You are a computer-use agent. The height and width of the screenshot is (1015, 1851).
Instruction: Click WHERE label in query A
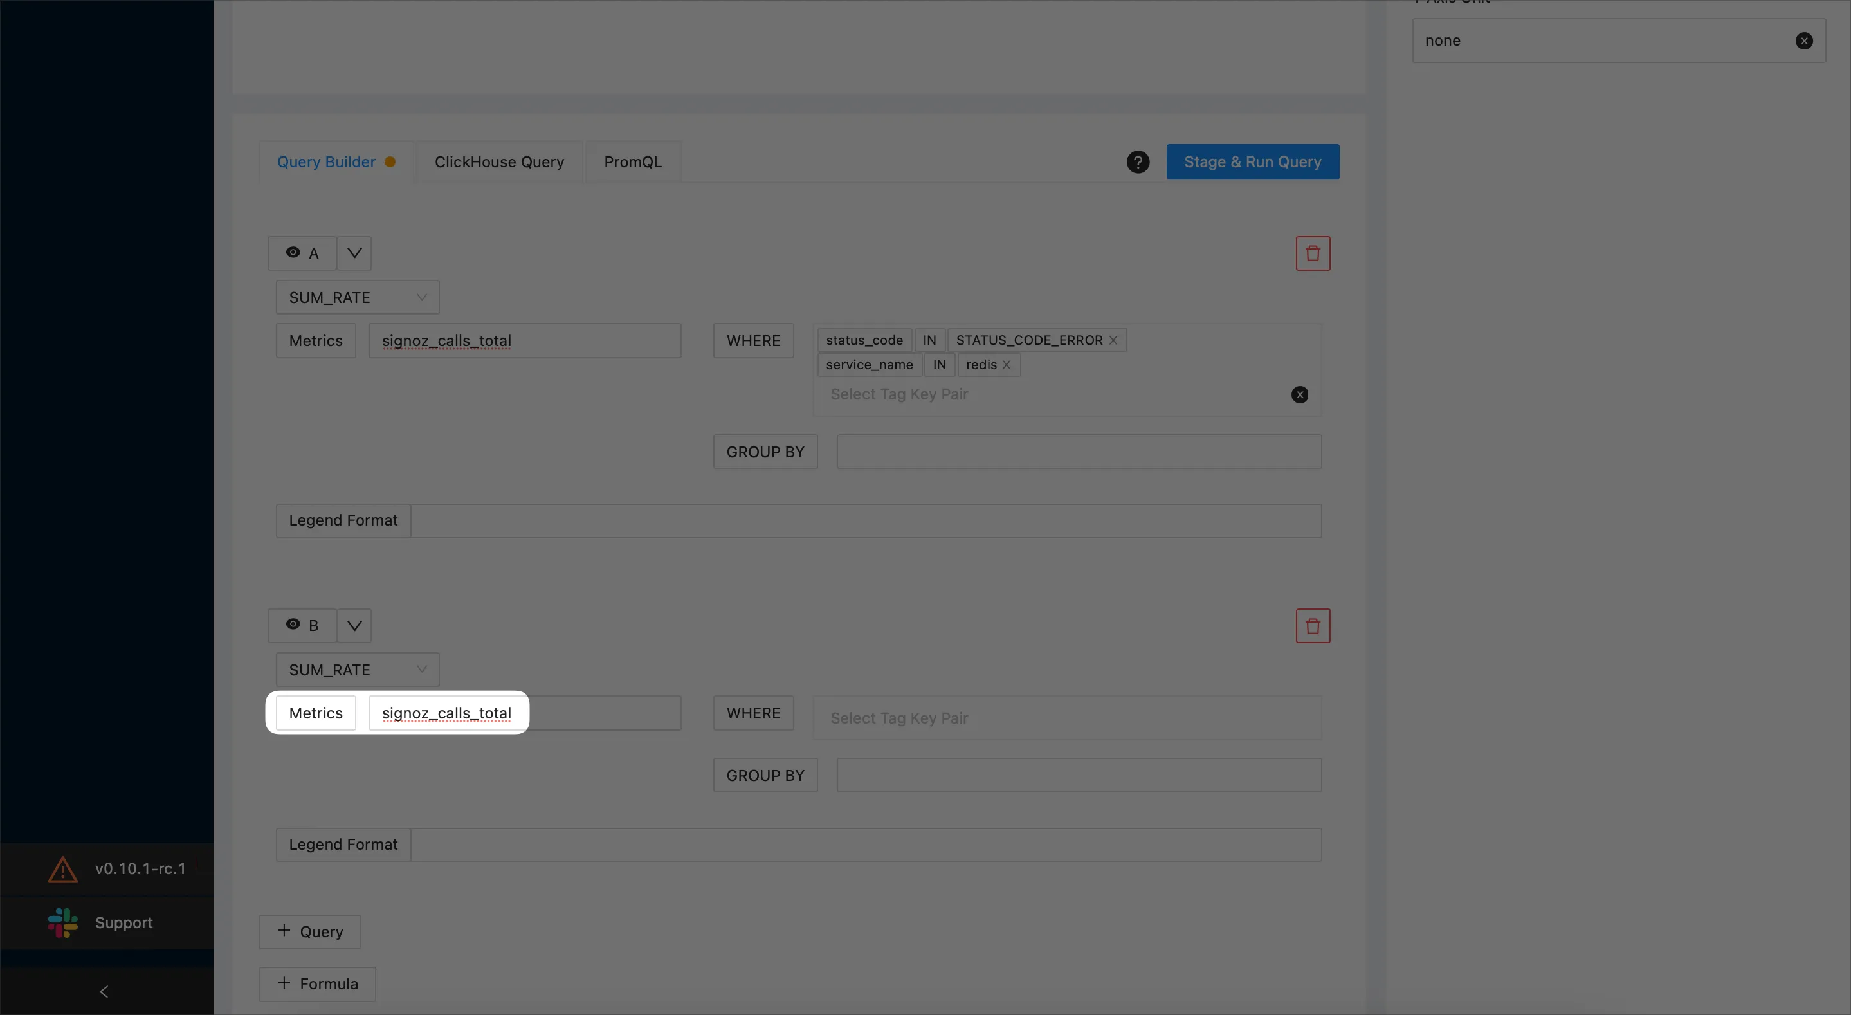click(753, 340)
